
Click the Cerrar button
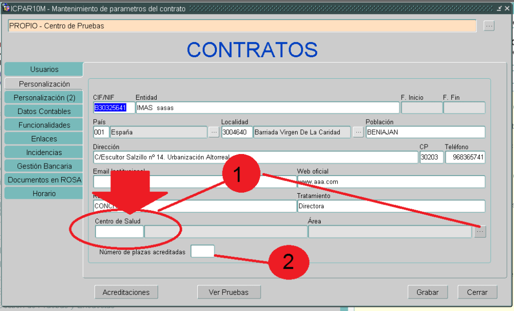tap(477, 292)
